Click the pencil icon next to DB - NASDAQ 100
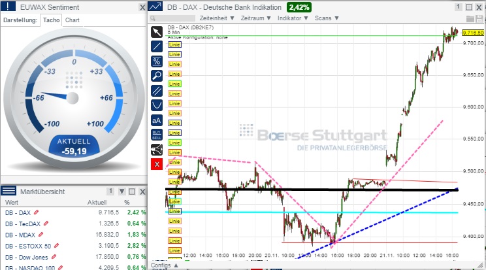Viewport: 486px width, 270px height. click(x=61, y=267)
